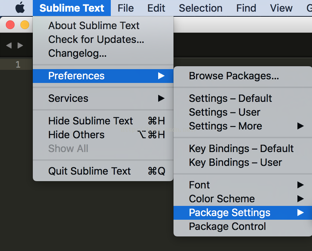Expand the Services submenu arrow
This screenshot has width=312, height=251.
[x=161, y=98]
